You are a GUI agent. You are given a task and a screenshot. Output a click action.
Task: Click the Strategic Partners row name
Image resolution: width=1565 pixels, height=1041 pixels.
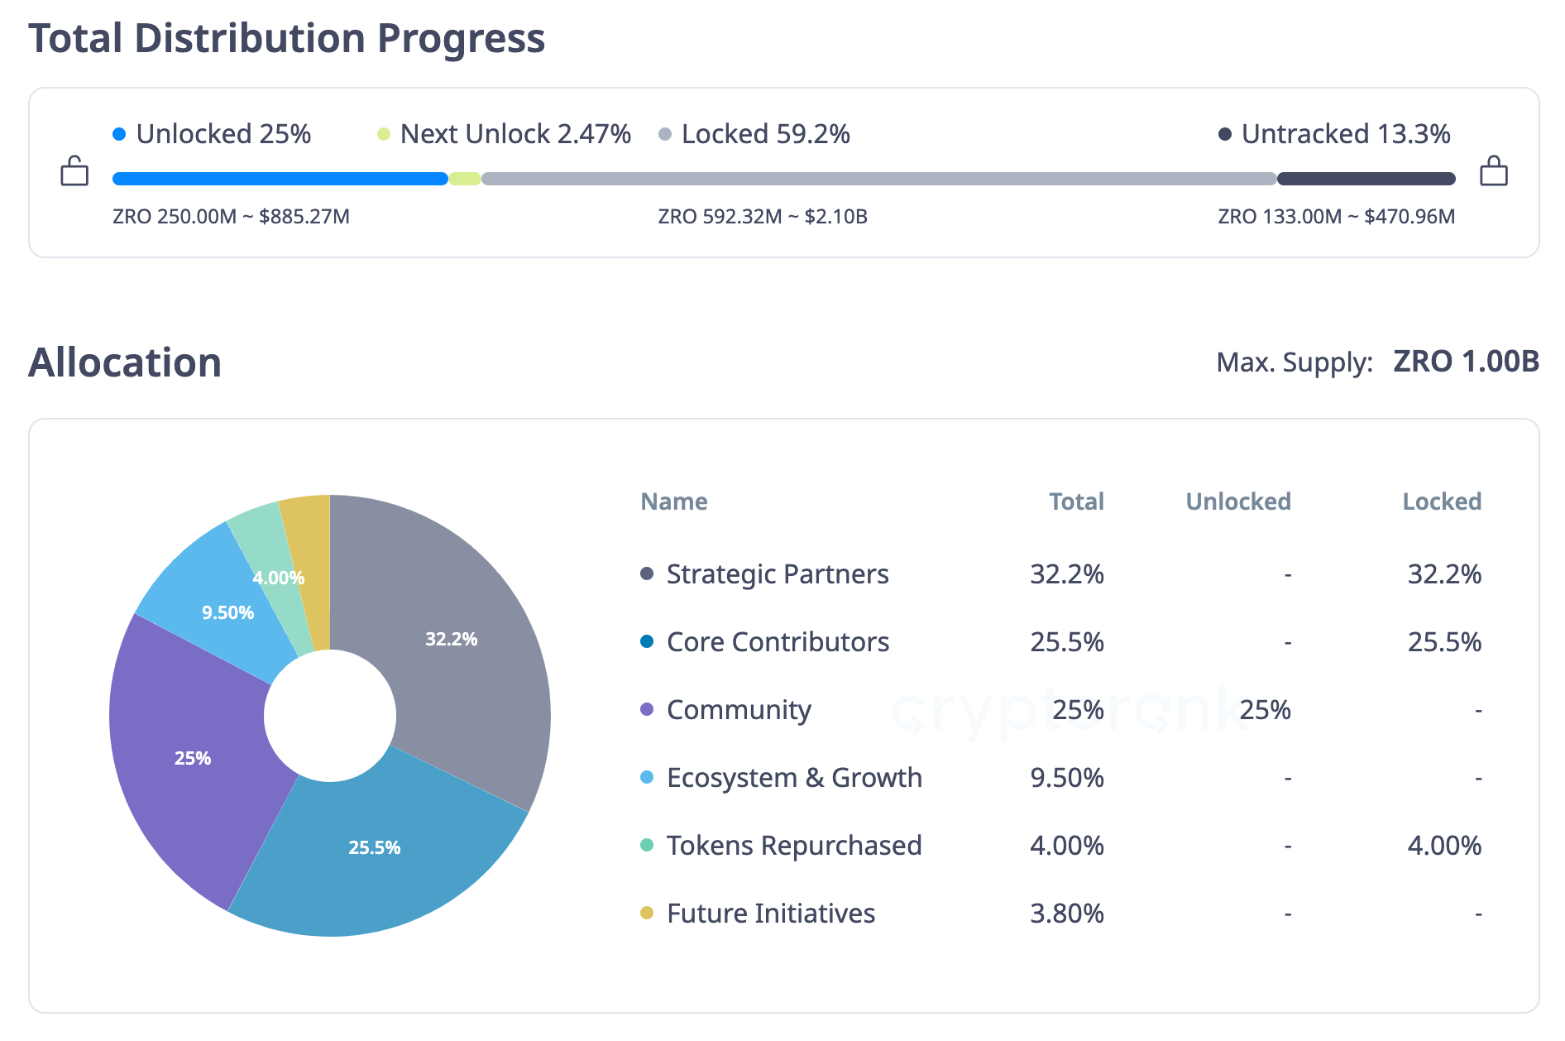coord(778,574)
